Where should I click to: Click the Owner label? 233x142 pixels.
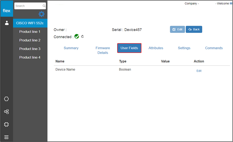(60, 30)
